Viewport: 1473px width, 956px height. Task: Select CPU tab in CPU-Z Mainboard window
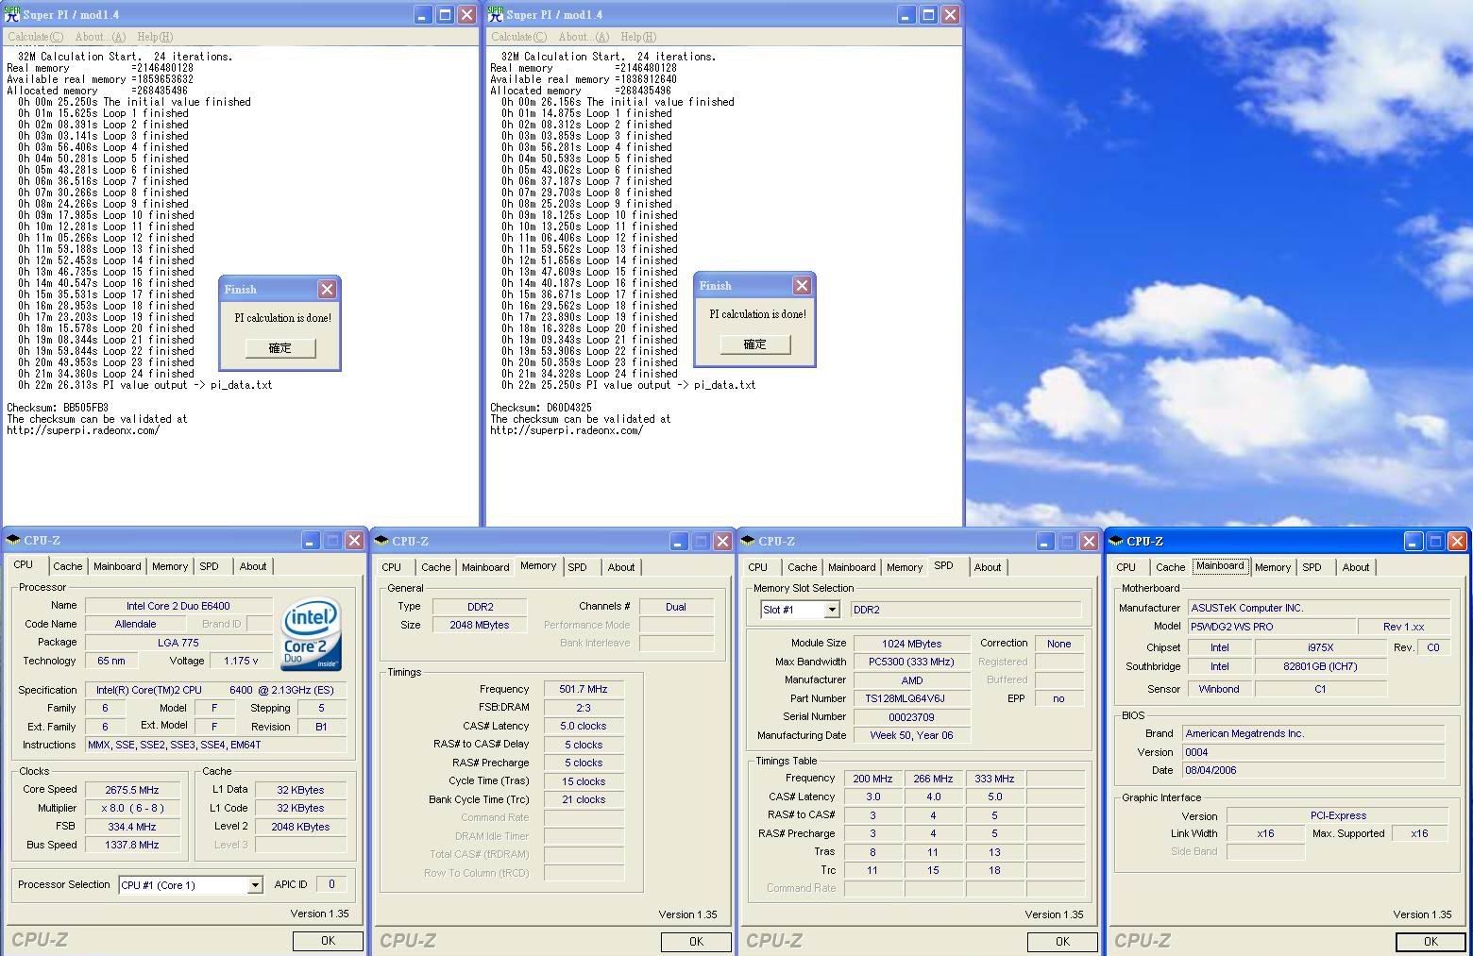click(1126, 567)
